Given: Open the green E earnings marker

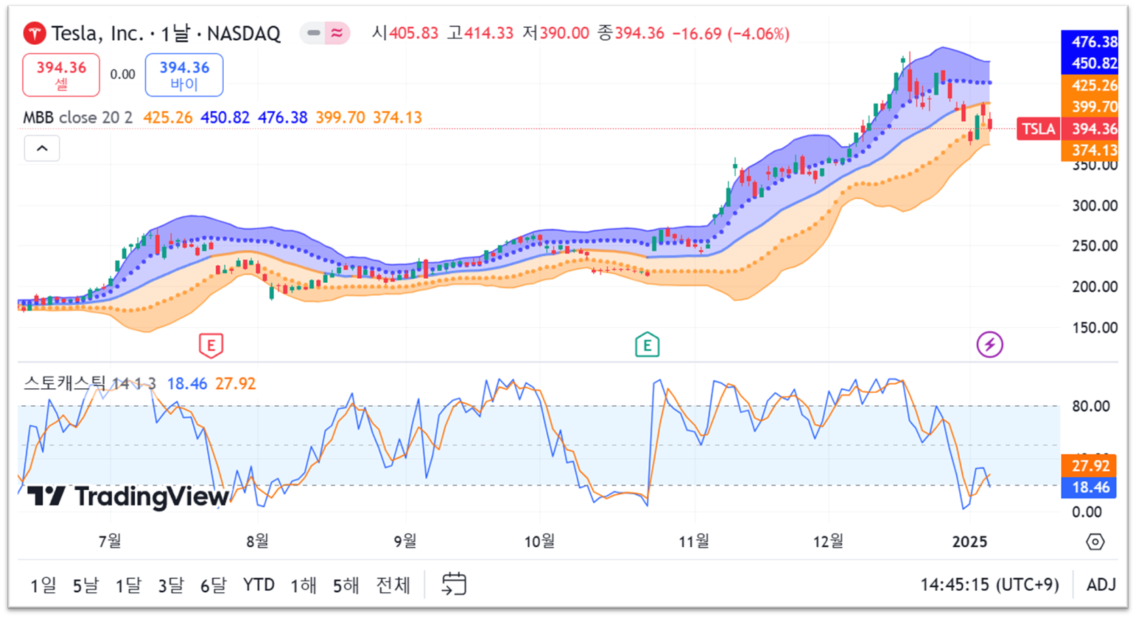Looking at the screenshot, I should 647,345.
